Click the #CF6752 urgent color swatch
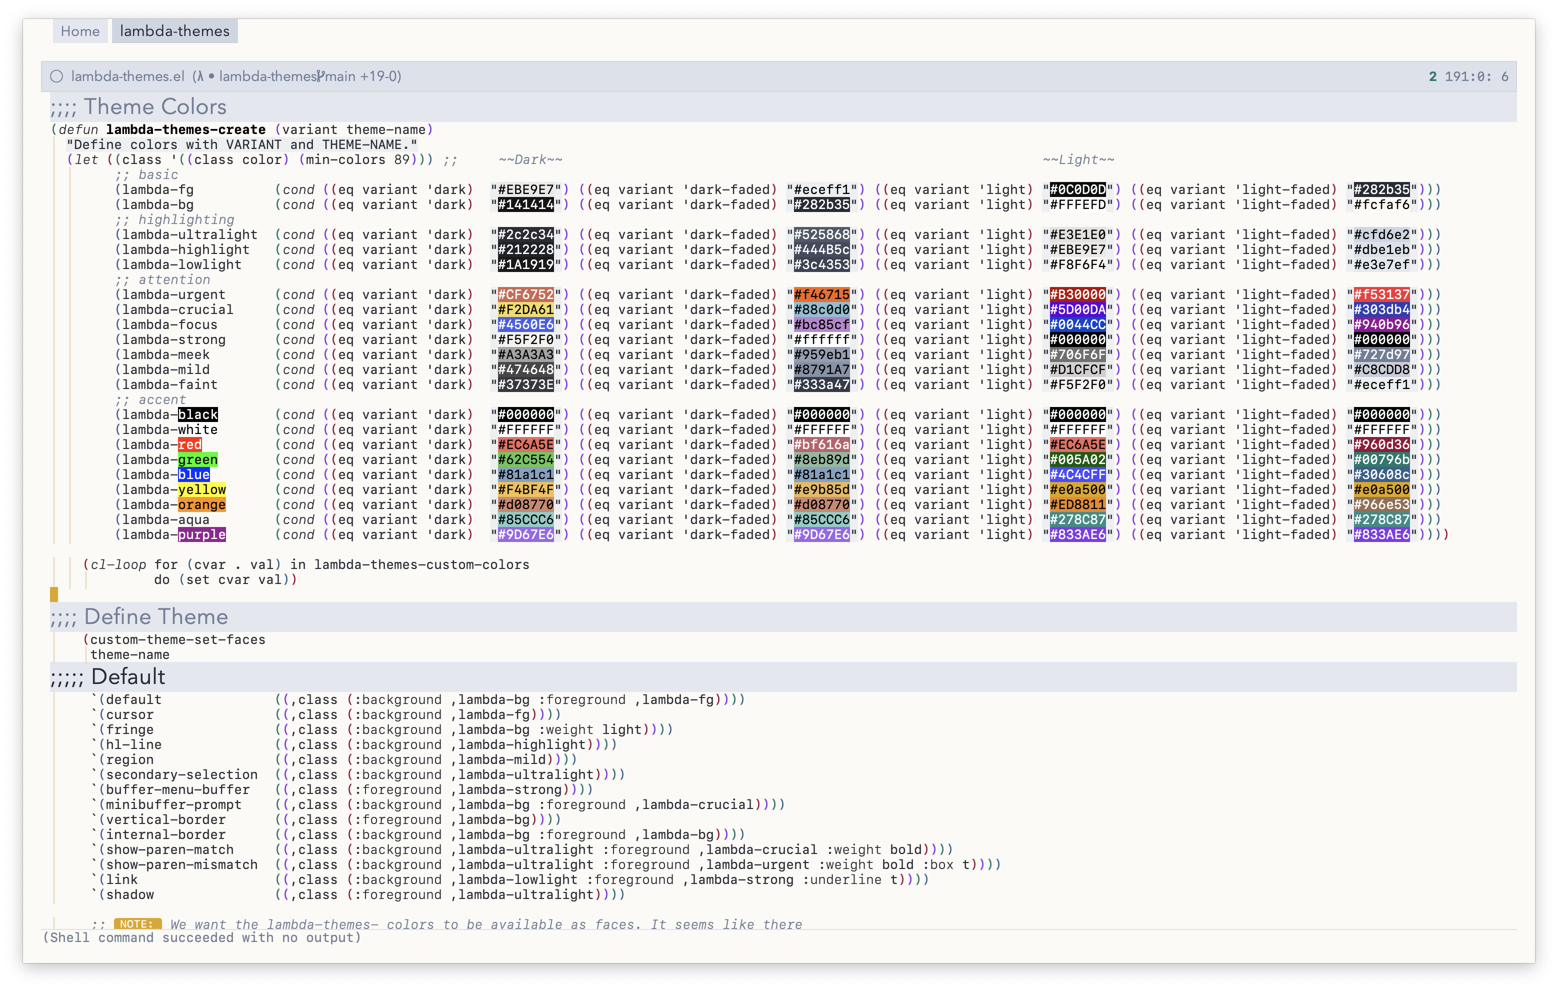The image size is (1558, 990). tap(525, 294)
